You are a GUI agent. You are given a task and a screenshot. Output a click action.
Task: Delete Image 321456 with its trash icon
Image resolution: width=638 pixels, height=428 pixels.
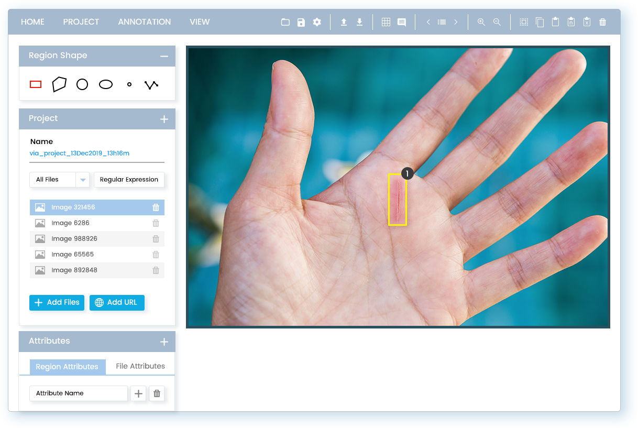(x=156, y=207)
